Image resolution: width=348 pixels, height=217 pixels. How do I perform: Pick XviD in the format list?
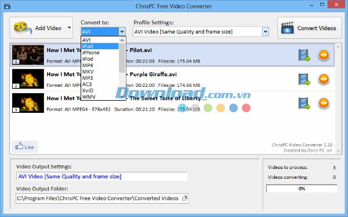pos(100,91)
